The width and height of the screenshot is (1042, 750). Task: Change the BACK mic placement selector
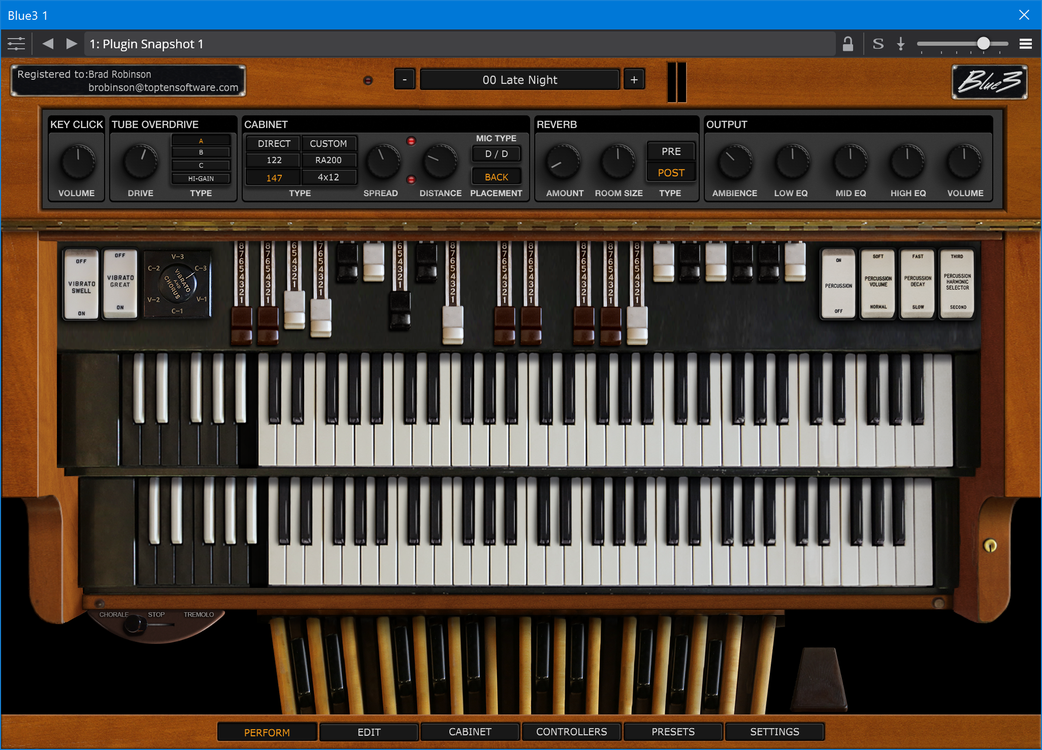click(496, 177)
